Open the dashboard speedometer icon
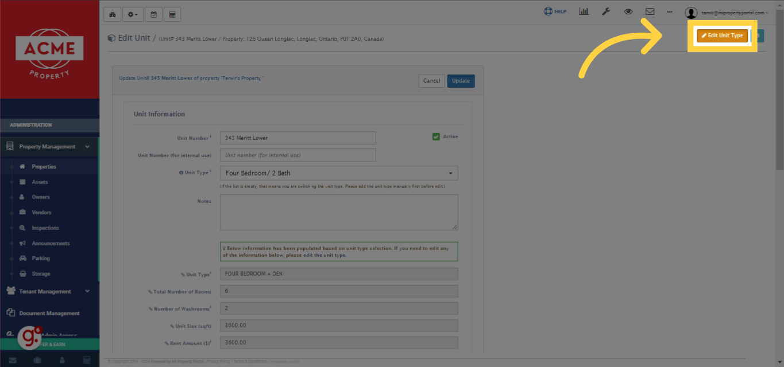The width and height of the screenshot is (784, 367). click(113, 14)
